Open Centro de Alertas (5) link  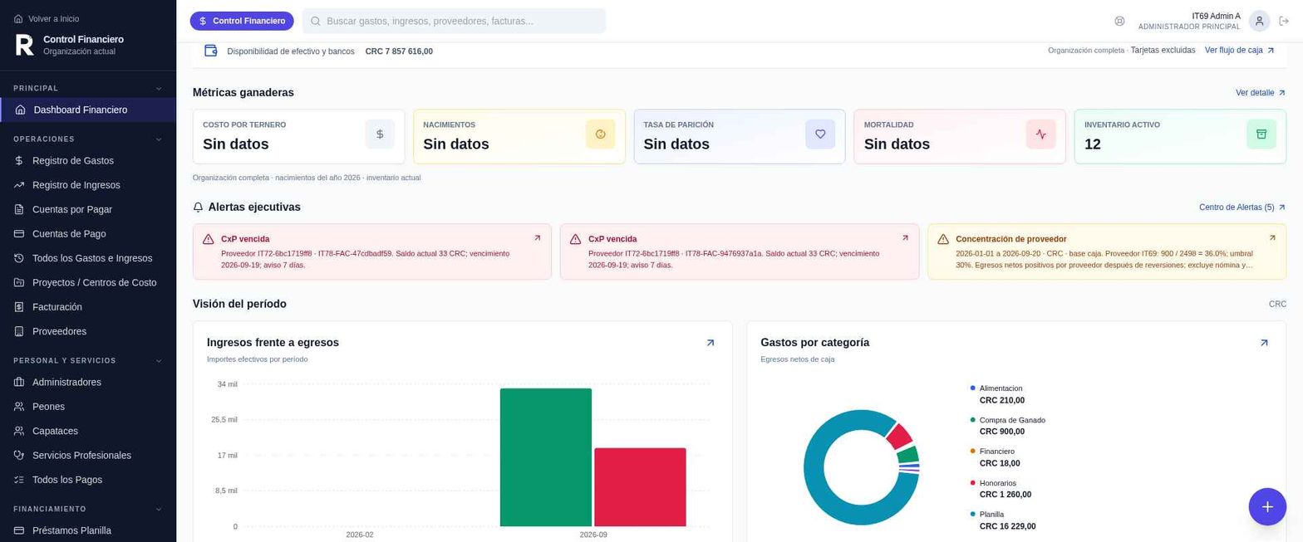click(x=1242, y=208)
